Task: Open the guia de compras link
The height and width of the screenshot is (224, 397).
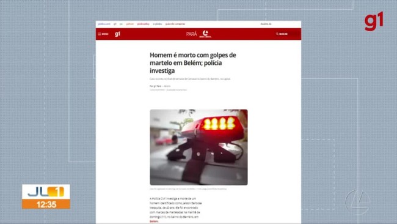Action: point(175,24)
